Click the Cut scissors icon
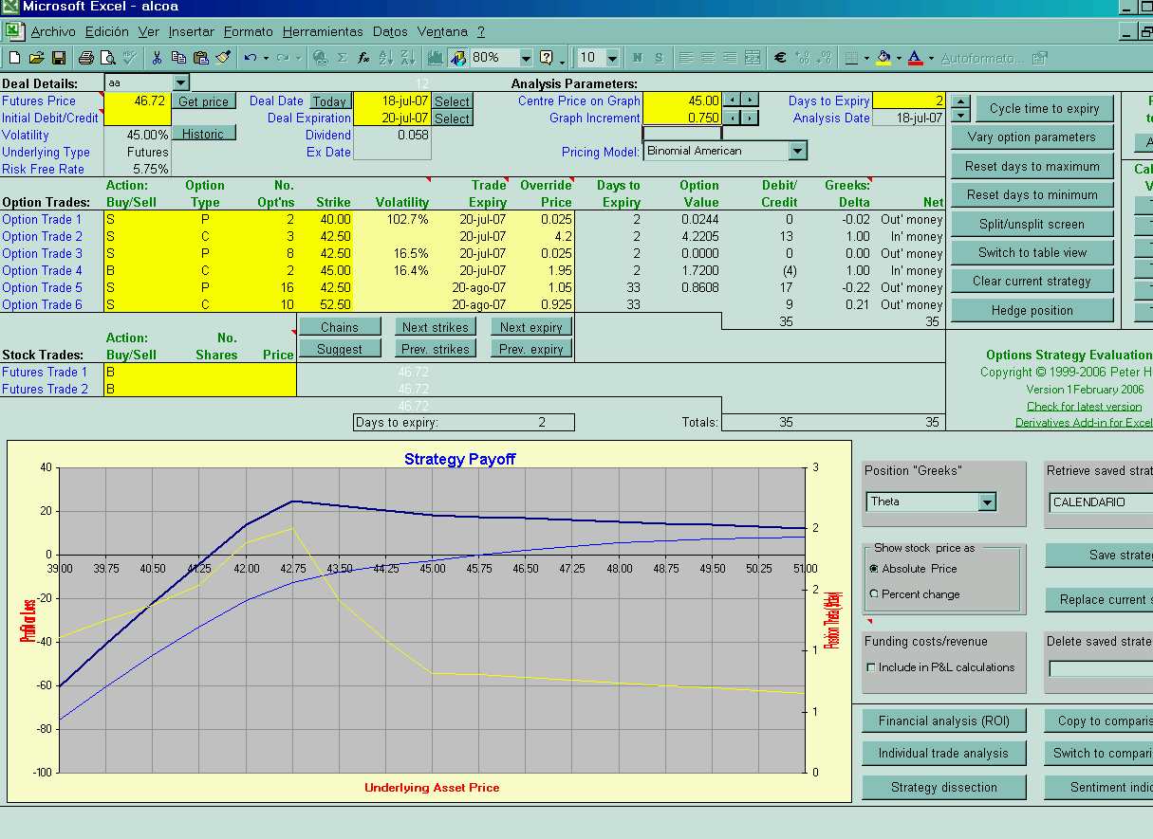1153x839 pixels. click(157, 58)
